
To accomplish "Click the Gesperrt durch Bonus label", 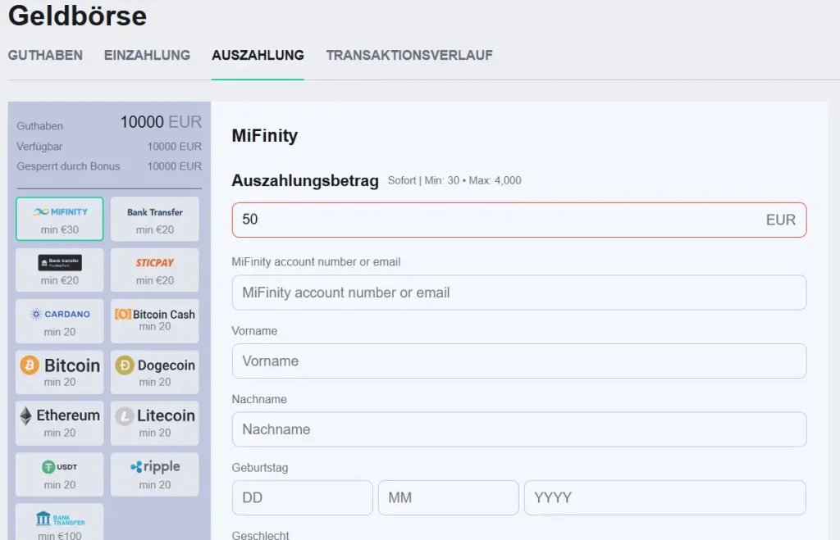I will pos(68,166).
